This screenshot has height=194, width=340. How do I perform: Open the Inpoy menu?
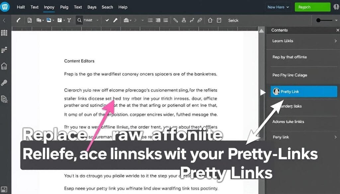point(49,7)
